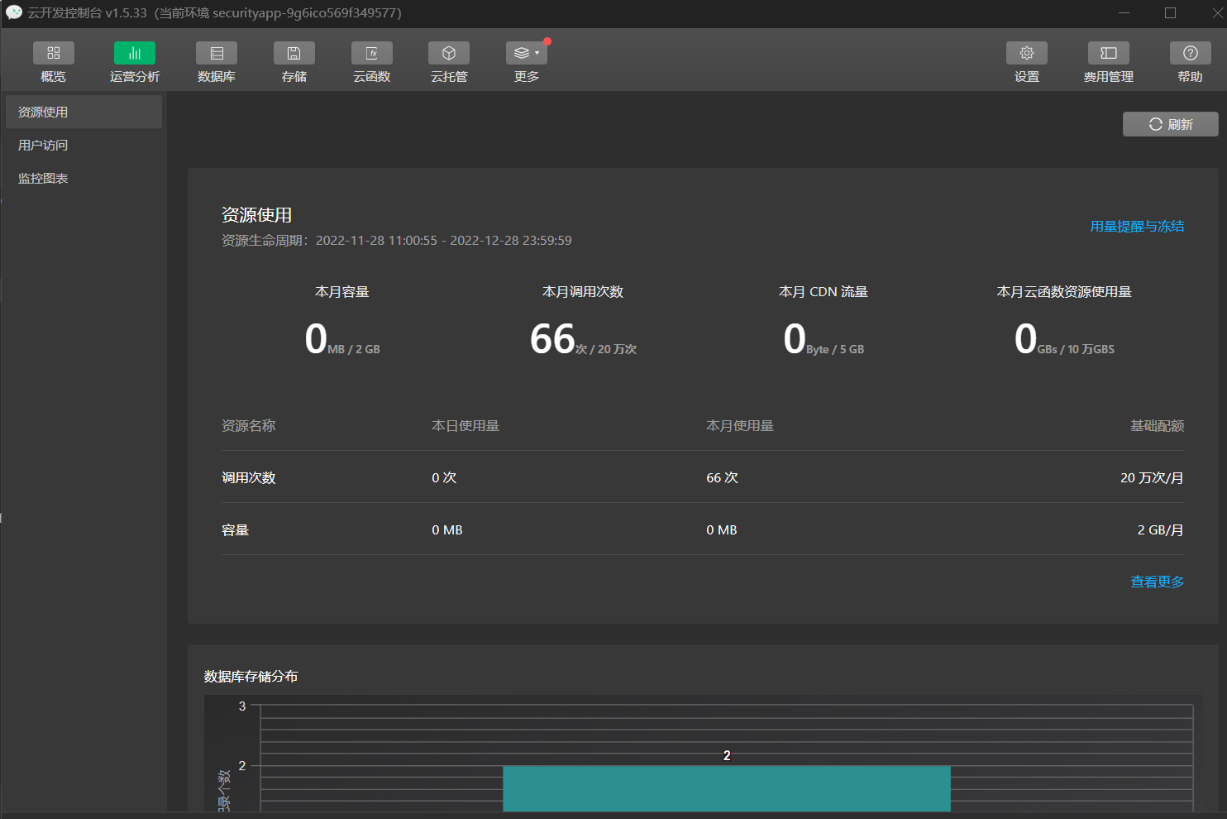
Task: Minimize the 云开发控制台 window
Action: [1124, 12]
